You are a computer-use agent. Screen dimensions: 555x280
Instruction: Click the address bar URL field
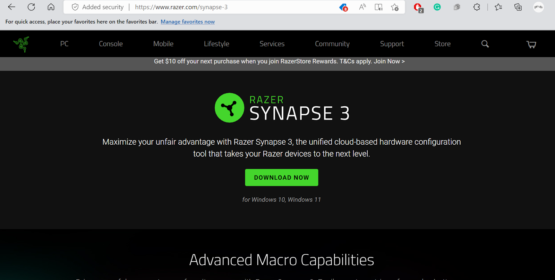pos(234,7)
